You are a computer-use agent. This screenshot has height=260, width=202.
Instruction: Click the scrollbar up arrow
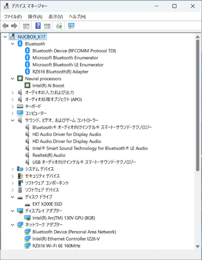(x=197, y=37)
